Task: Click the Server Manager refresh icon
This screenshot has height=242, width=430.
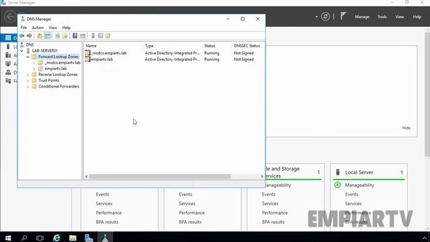Action: click(x=325, y=17)
